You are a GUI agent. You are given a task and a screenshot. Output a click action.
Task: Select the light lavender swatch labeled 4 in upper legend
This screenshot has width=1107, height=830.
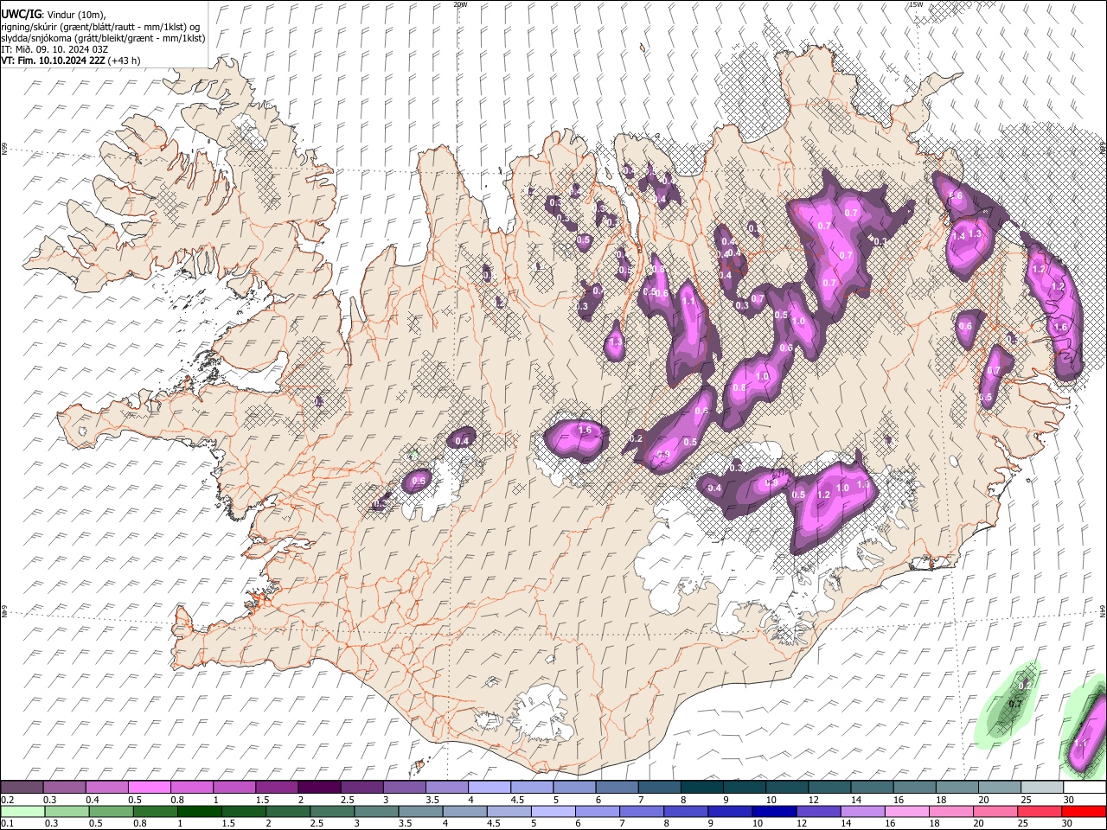click(x=489, y=788)
